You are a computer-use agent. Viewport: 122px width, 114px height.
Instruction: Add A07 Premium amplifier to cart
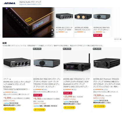(x=99, y=106)
